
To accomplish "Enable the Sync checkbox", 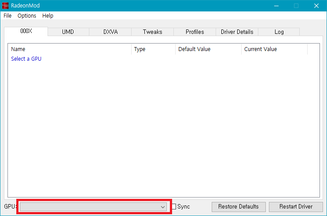I will [x=174, y=207].
